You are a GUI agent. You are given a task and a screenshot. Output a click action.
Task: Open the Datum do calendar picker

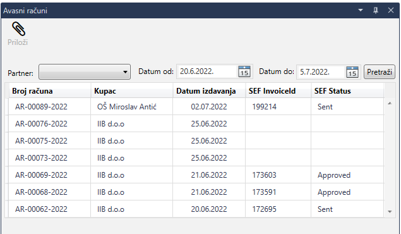pyautogui.click(x=352, y=72)
